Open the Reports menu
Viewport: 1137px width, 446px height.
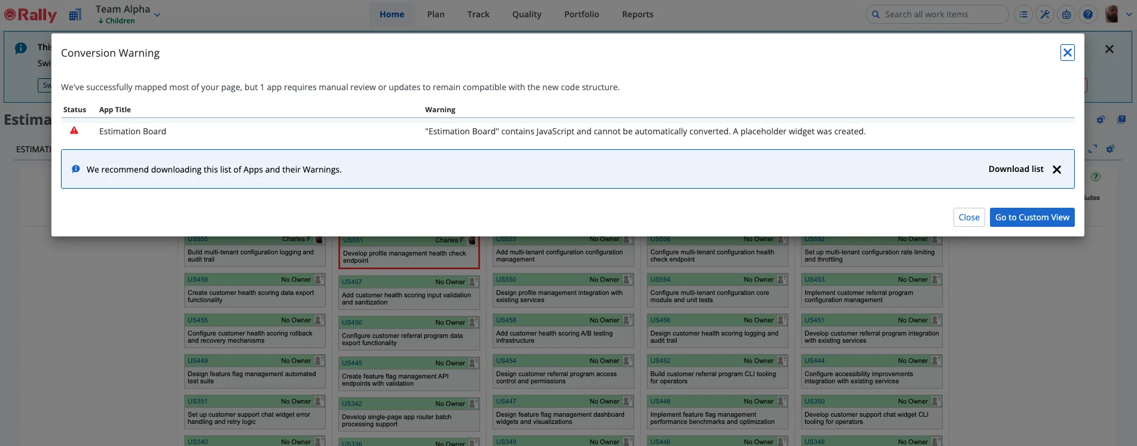638,14
